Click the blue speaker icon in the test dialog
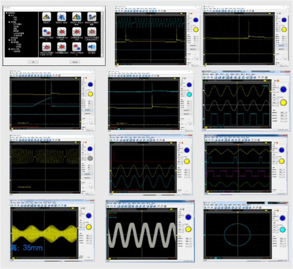 click(92, 47)
